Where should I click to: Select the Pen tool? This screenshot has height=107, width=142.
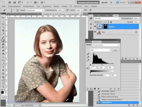[3, 64]
